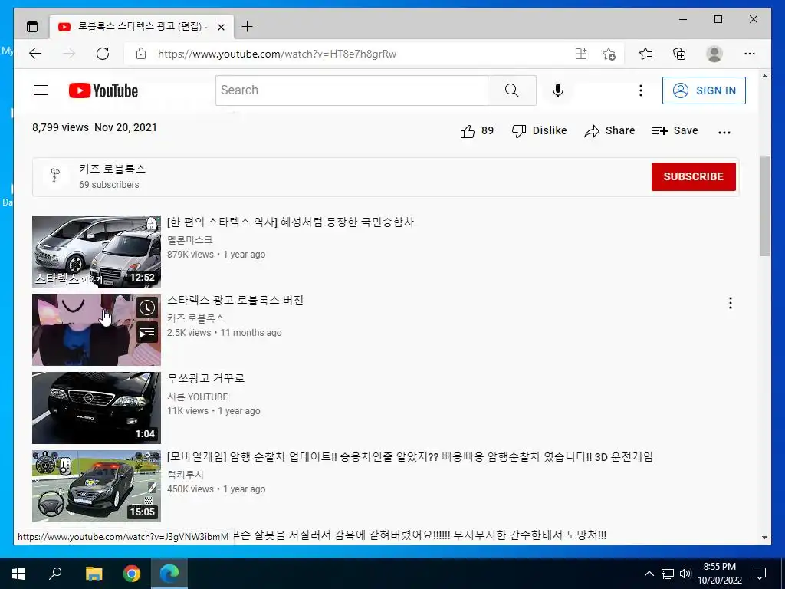Open the 무쏘광고 거꾸로 thumbnail

(x=97, y=408)
